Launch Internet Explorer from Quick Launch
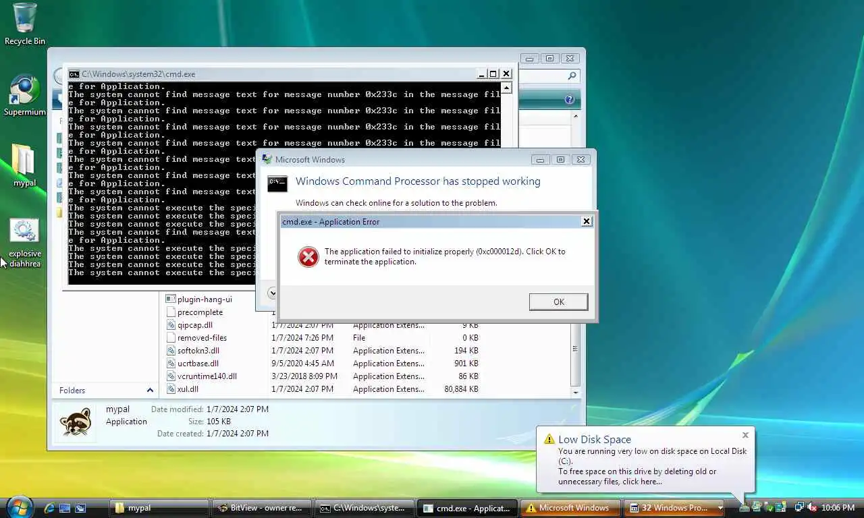 49,508
